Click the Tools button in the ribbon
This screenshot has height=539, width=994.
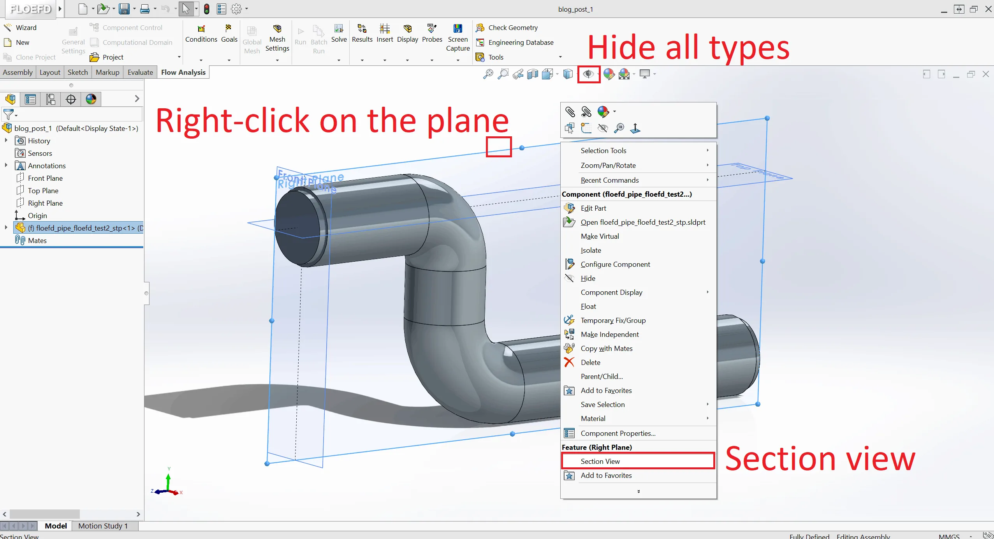tap(489, 57)
